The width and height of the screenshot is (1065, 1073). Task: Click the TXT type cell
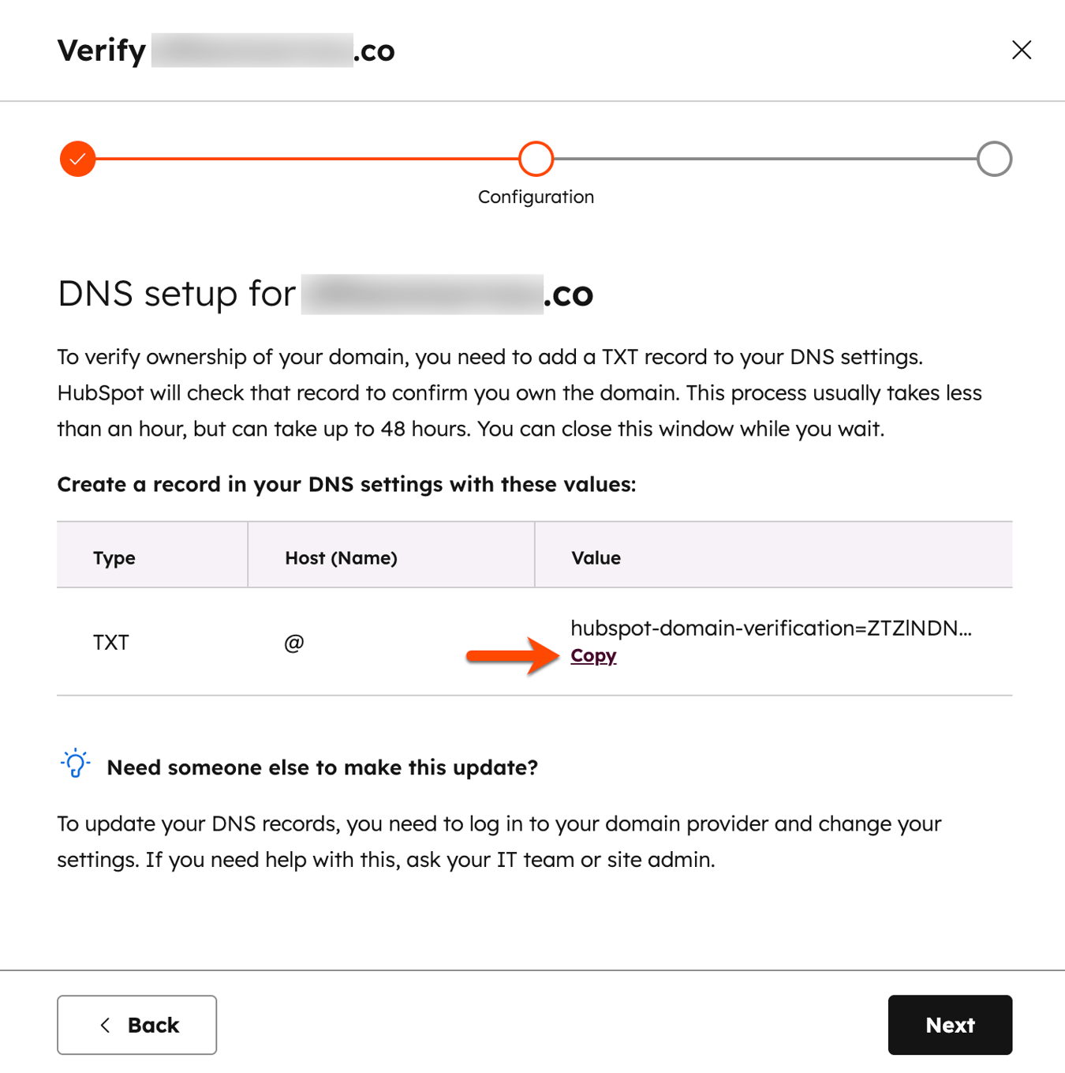coord(111,642)
